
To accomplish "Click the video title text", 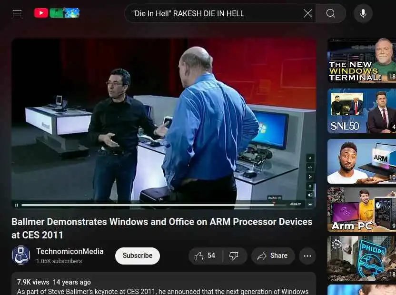I will [162, 228].
